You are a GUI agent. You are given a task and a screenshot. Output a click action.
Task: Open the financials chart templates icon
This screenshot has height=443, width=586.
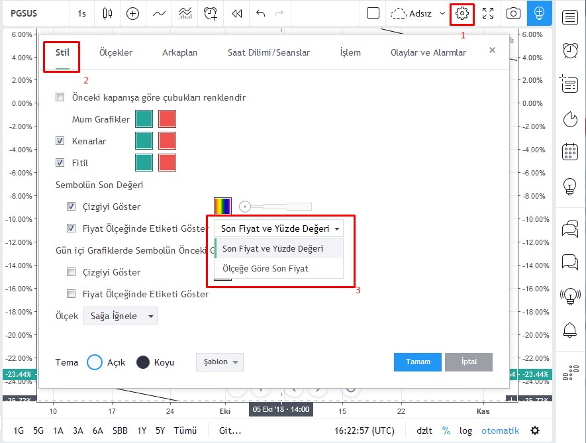[x=185, y=13]
